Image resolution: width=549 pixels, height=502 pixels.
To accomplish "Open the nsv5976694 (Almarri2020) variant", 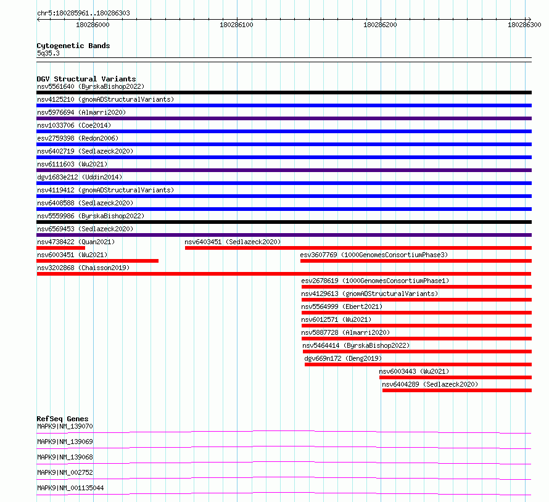I will 81,112.
